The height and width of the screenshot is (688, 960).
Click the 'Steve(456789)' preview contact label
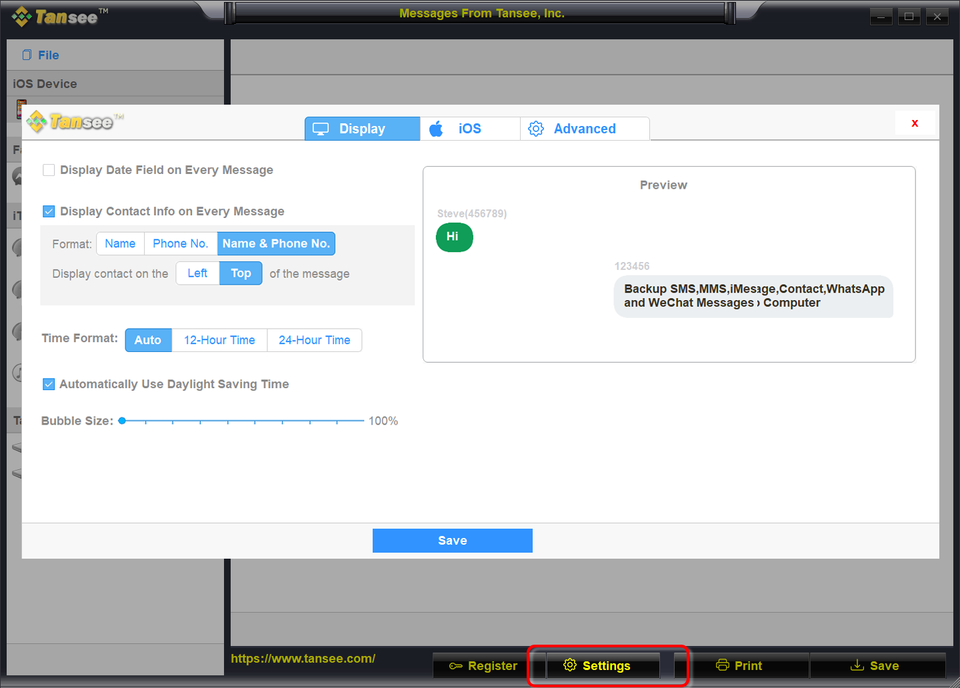[x=472, y=213]
